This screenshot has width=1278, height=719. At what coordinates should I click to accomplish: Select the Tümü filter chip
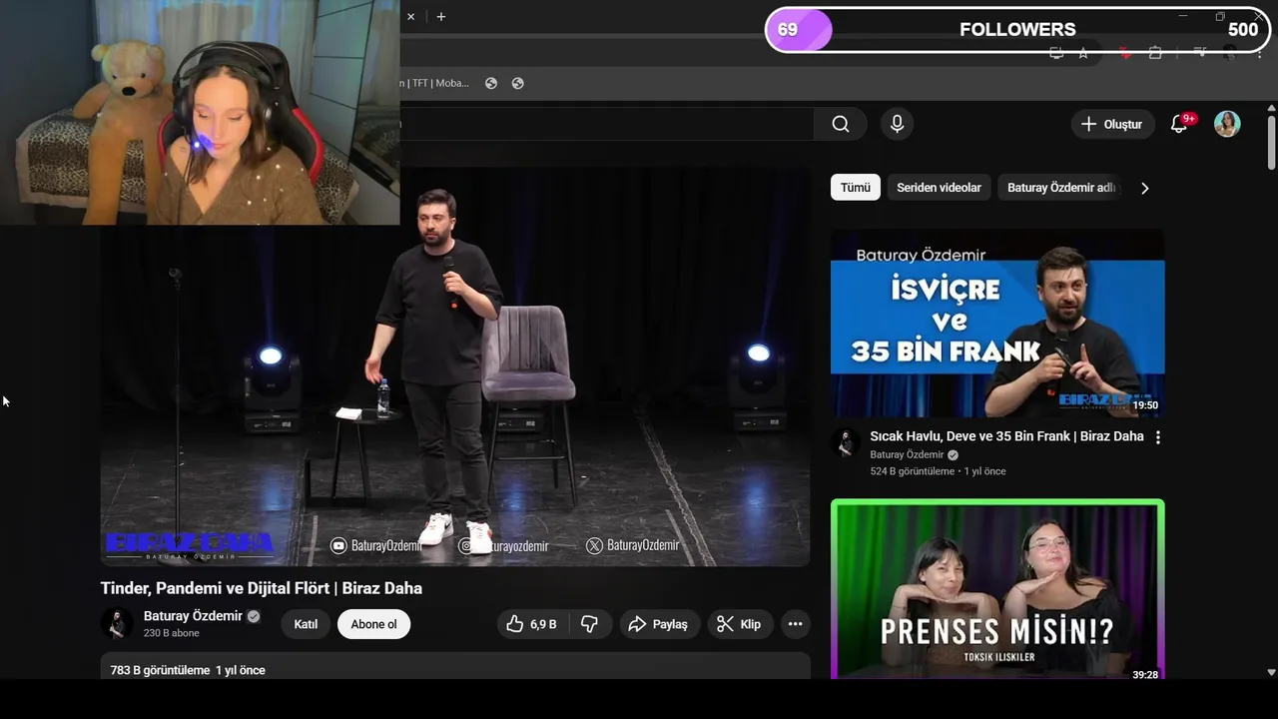pyautogui.click(x=856, y=188)
